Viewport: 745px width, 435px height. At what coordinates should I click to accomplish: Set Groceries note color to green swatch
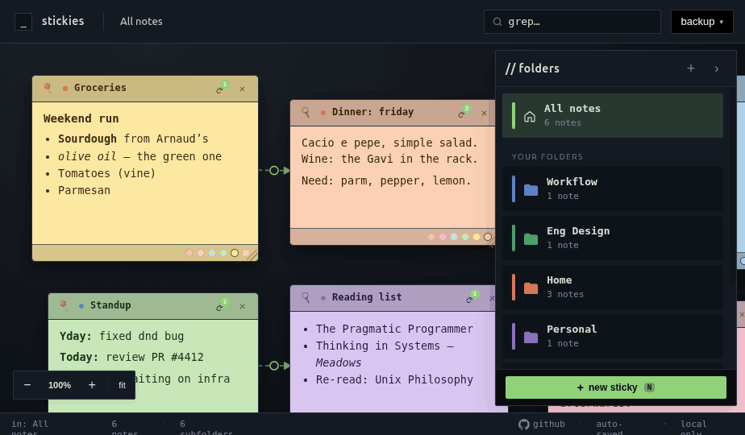coord(223,253)
